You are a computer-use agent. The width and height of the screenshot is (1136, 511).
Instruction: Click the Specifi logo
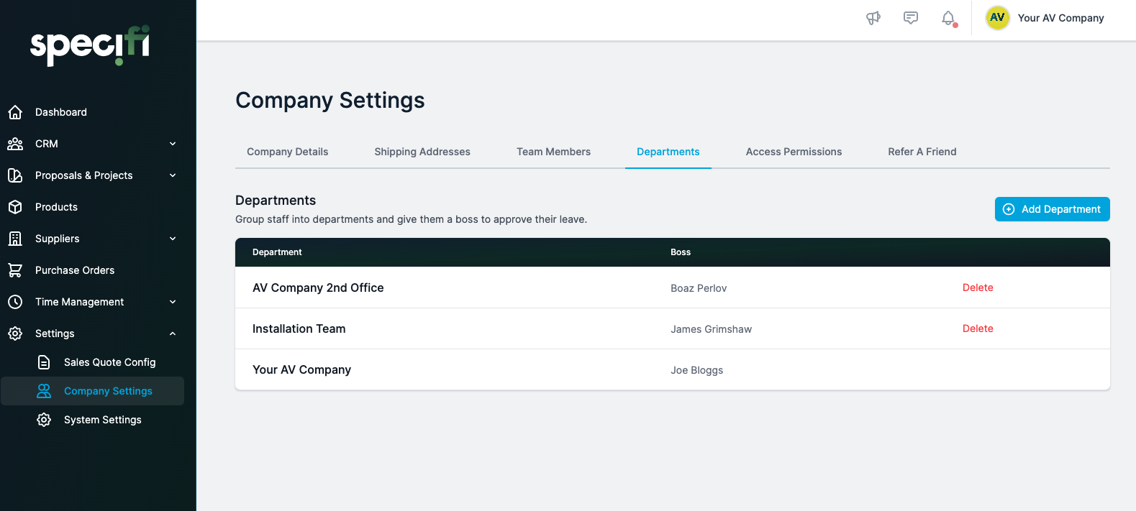(90, 46)
